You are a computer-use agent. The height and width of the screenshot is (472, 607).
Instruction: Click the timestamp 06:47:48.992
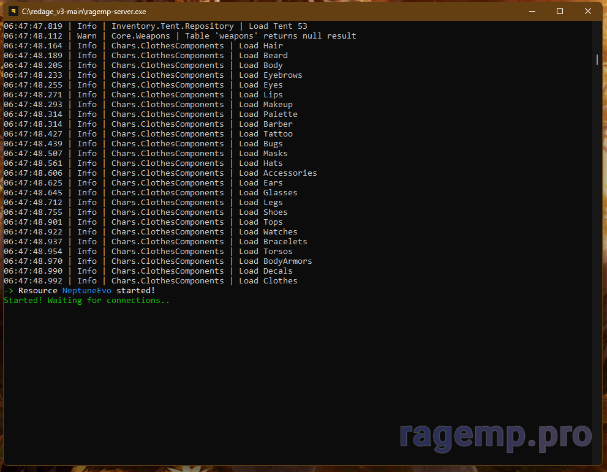[x=33, y=281]
